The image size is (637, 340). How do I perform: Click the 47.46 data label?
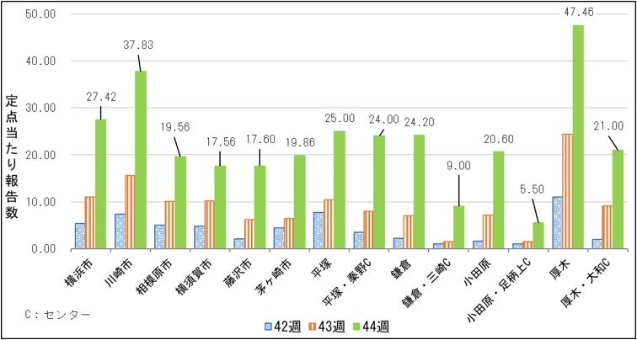pyautogui.click(x=578, y=12)
